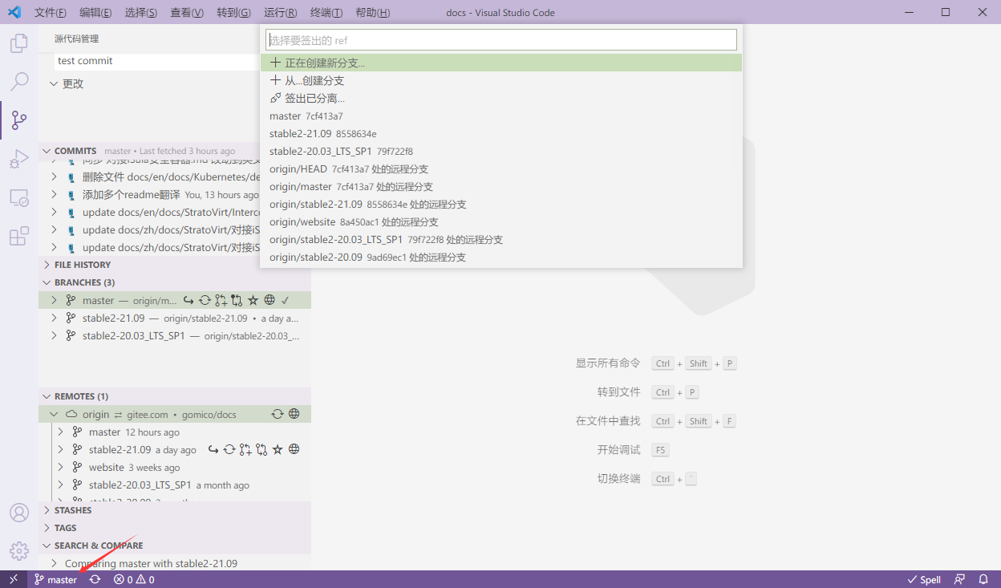Screen dimensions: 1001x588
Task: Click the compare icon on remote stable2-21.09 row
Action: (x=261, y=449)
